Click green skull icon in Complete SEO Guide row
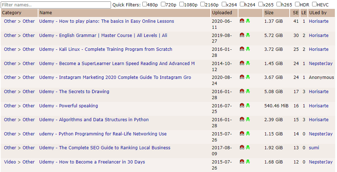Viewport: 337px width, 172px height. coord(248,147)
